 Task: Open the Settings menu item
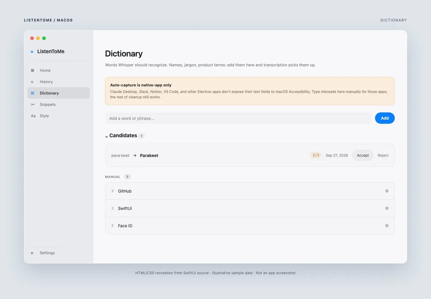[x=59, y=253]
